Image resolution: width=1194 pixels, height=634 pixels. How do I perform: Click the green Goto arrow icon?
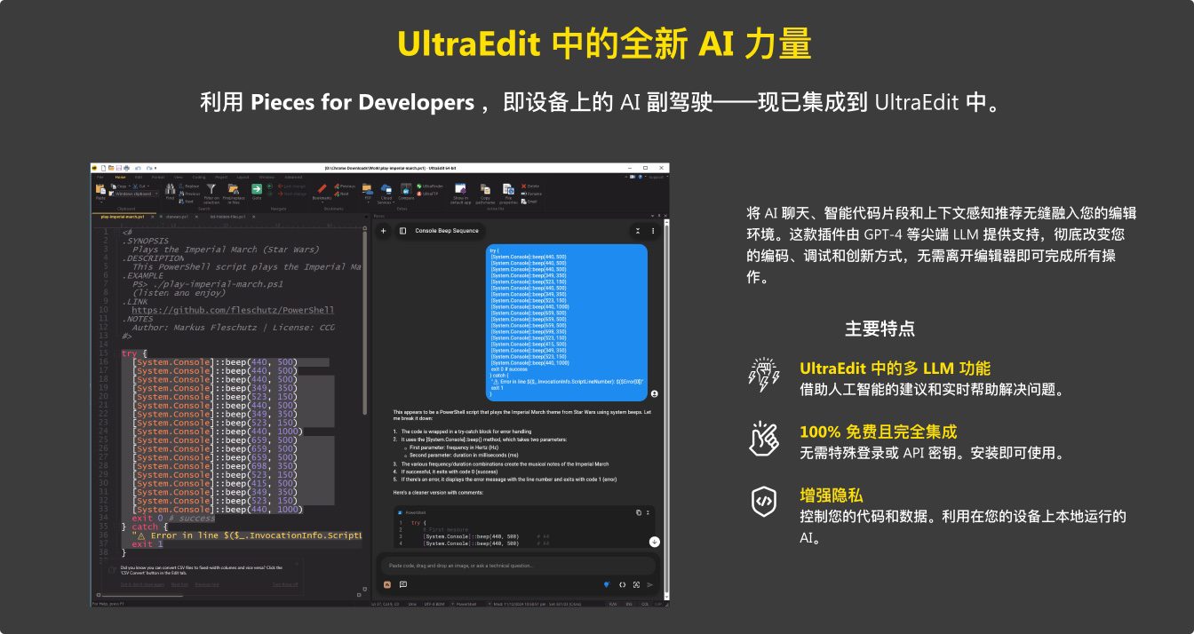[257, 189]
